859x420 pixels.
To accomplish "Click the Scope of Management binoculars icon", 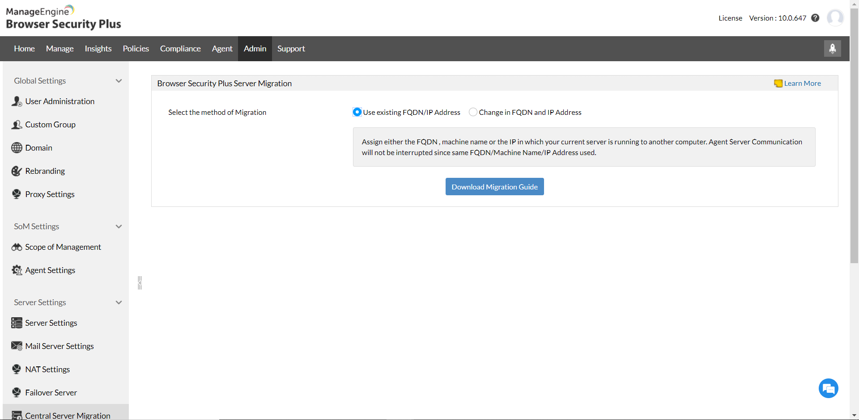I will (x=17, y=247).
